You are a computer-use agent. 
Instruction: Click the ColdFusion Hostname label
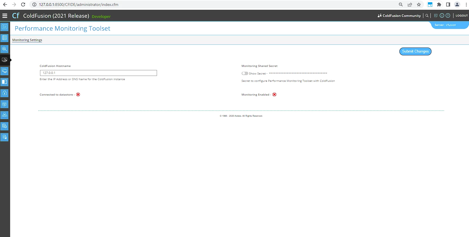coord(55,66)
